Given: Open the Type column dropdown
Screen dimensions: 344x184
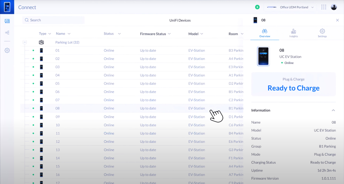Looking at the screenshot, I should 50,34.
